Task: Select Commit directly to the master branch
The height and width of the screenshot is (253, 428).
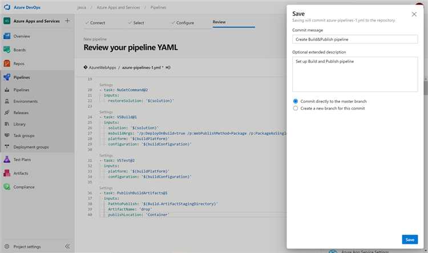Action: point(296,101)
